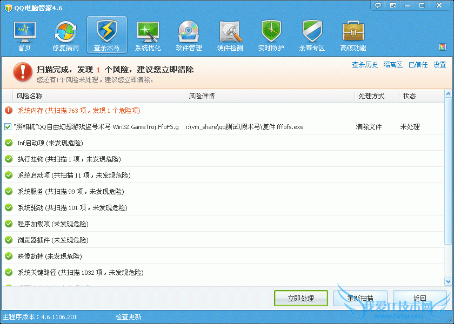Click the 系统服务 (共扫描 99 项) text

point(71,192)
